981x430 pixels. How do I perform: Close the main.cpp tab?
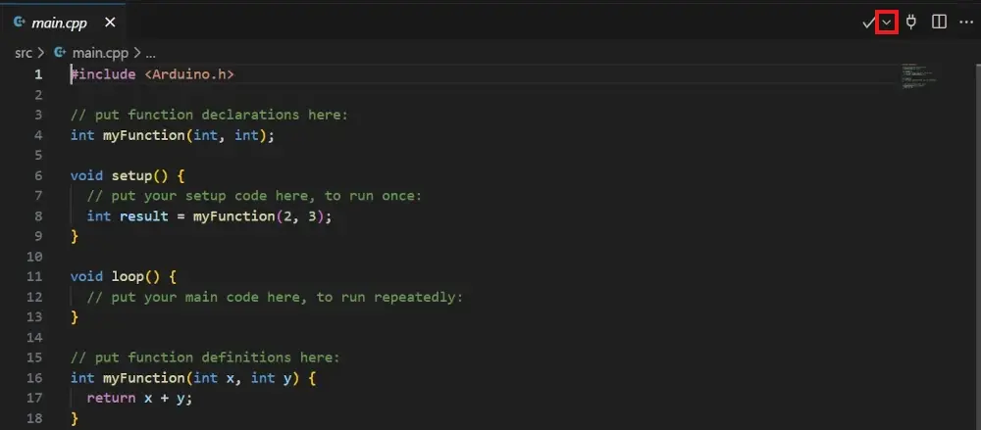(110, 22)
